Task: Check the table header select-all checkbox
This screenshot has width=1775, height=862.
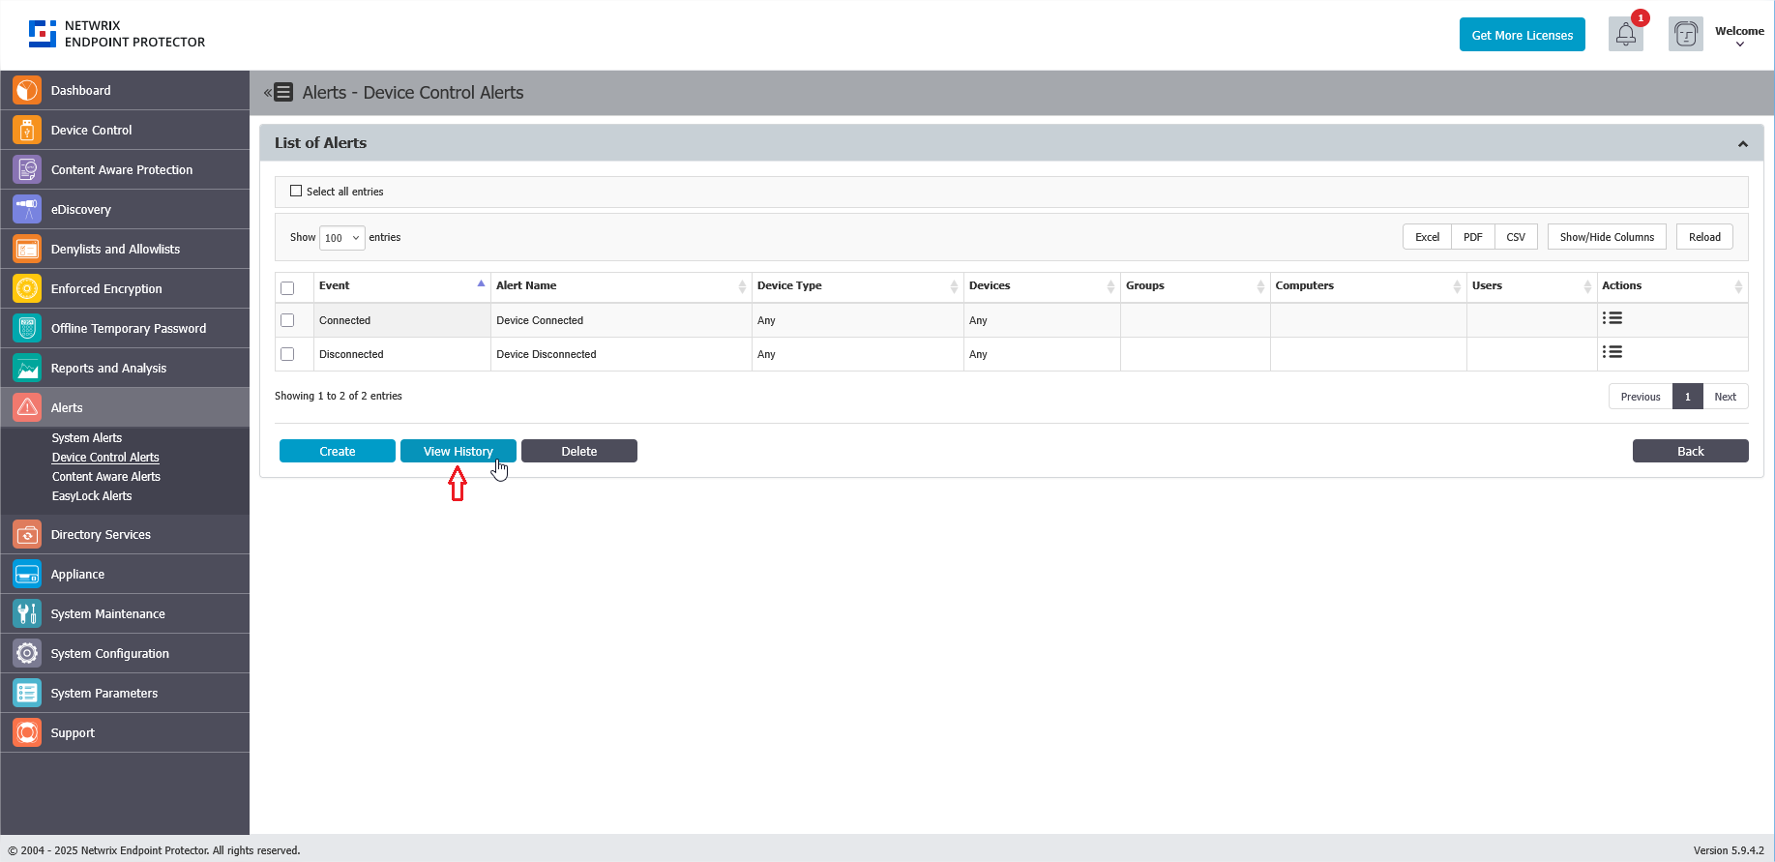Action: point(287,287)
